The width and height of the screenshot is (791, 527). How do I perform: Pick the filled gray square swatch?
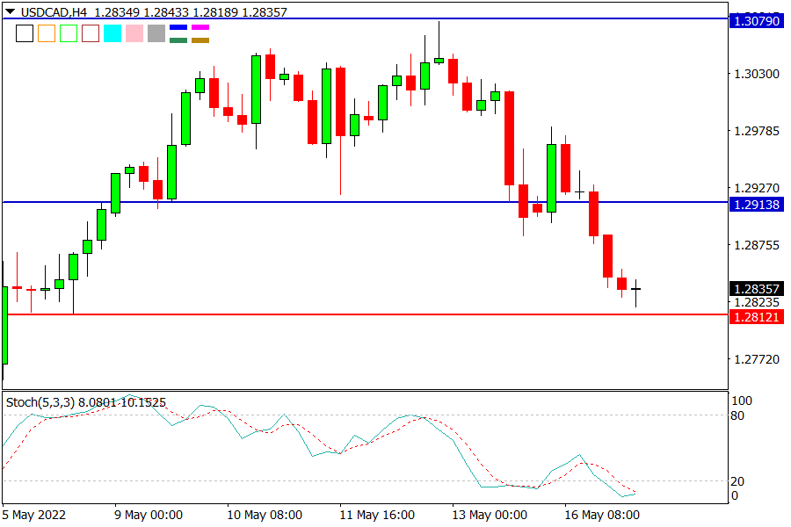pos(156,33)
